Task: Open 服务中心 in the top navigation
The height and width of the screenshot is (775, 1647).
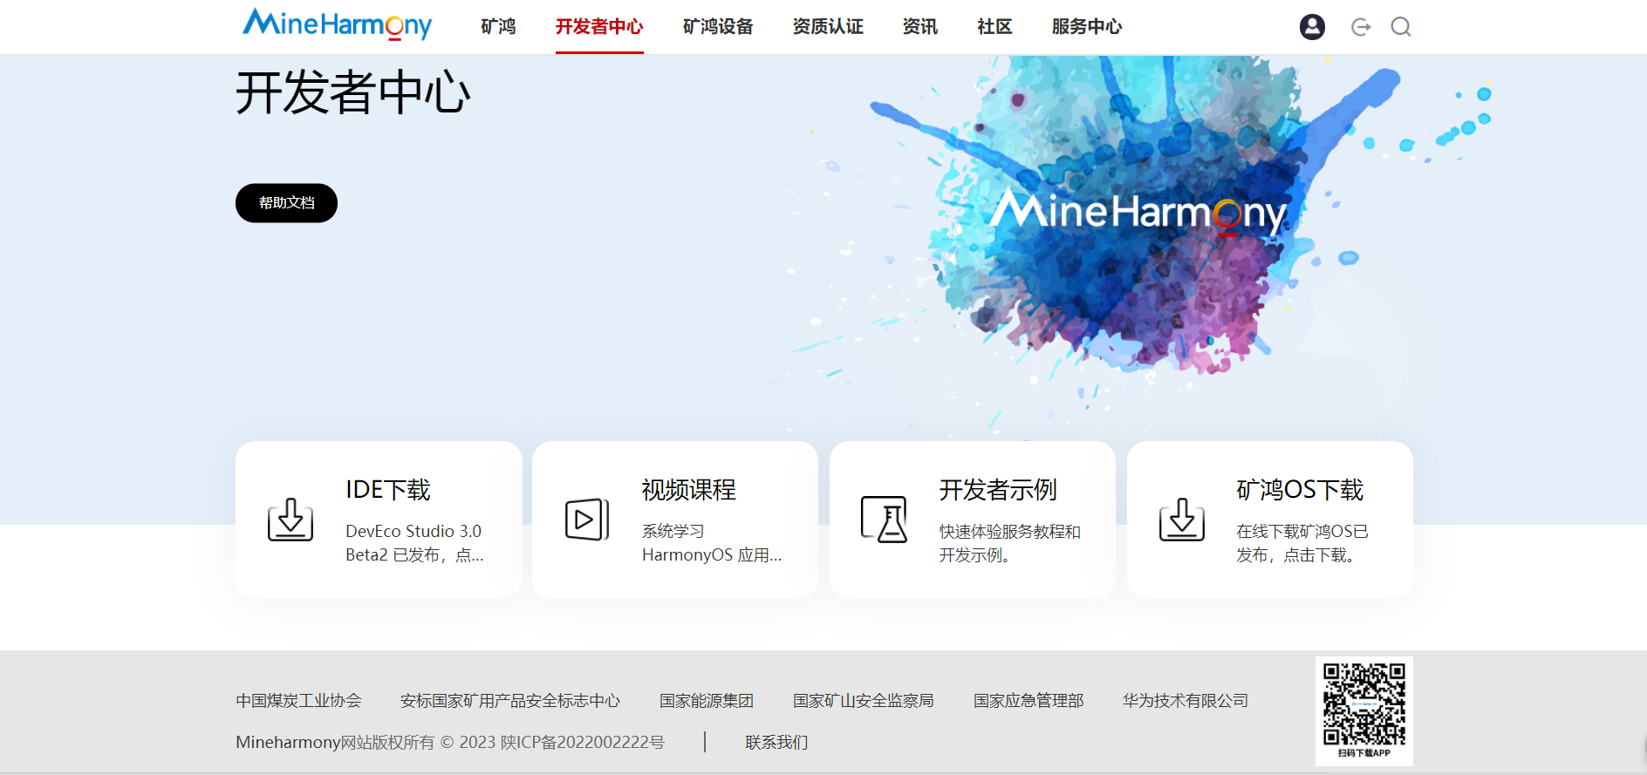Action: click(1087, 27)
